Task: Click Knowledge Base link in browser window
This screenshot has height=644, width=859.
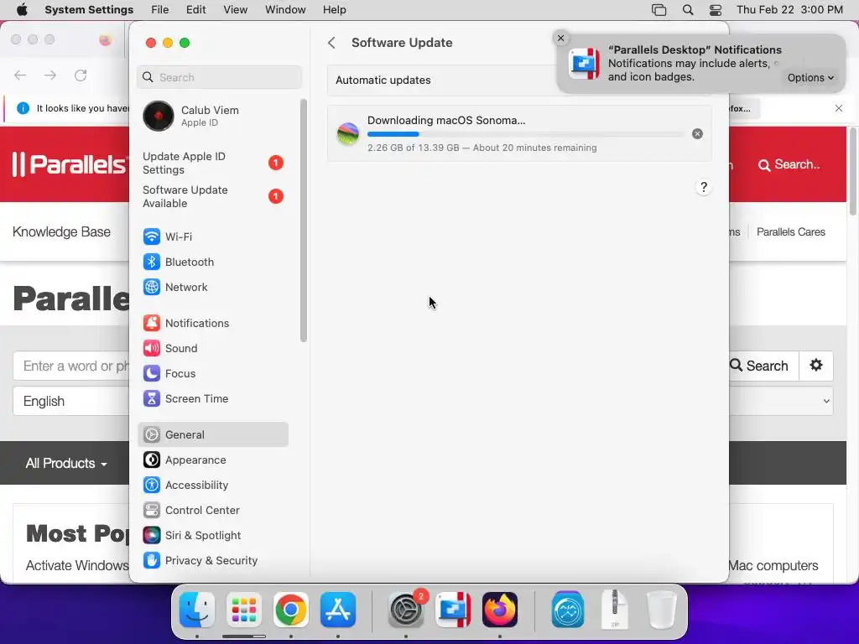Action: click(61, 231)
